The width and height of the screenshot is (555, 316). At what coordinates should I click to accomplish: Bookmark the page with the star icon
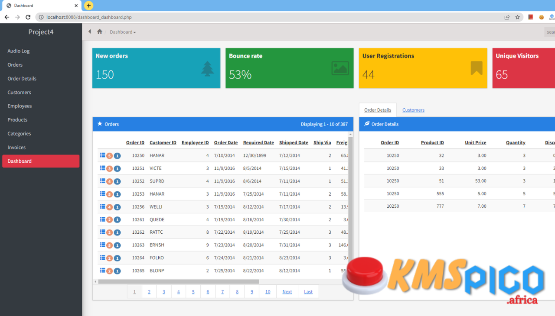click(x=517, y=17)
